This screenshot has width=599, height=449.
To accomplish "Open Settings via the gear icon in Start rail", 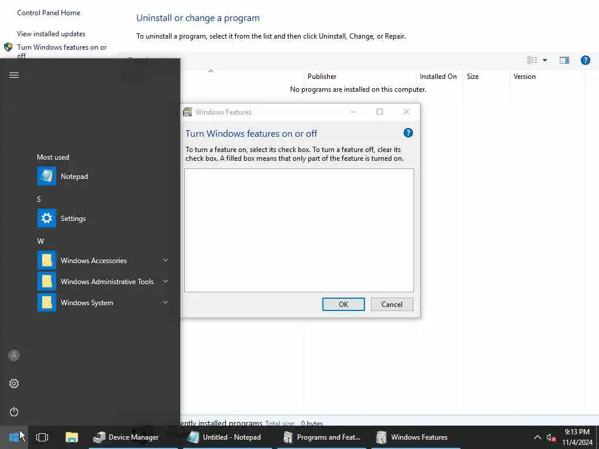I will (x=14, y=384).
